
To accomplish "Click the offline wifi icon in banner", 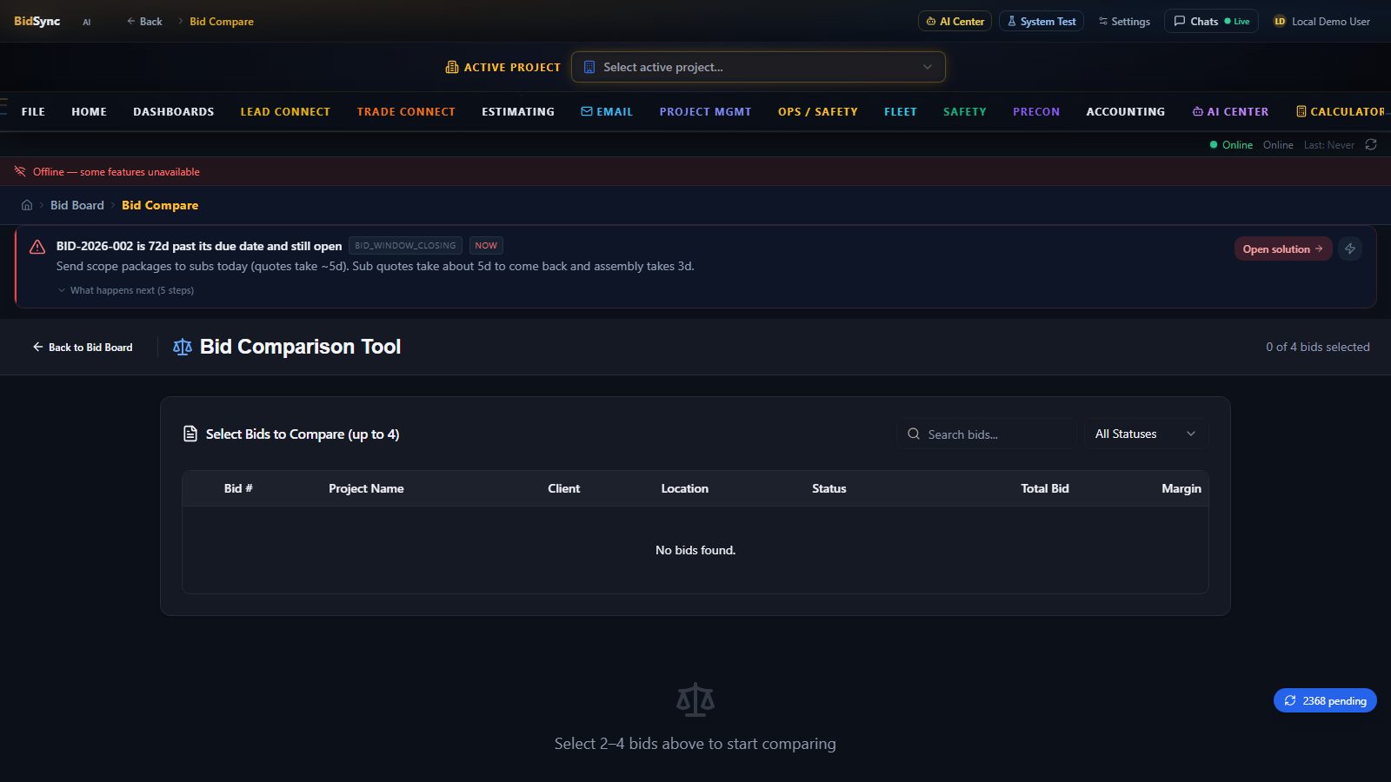I will coord(20,171).
